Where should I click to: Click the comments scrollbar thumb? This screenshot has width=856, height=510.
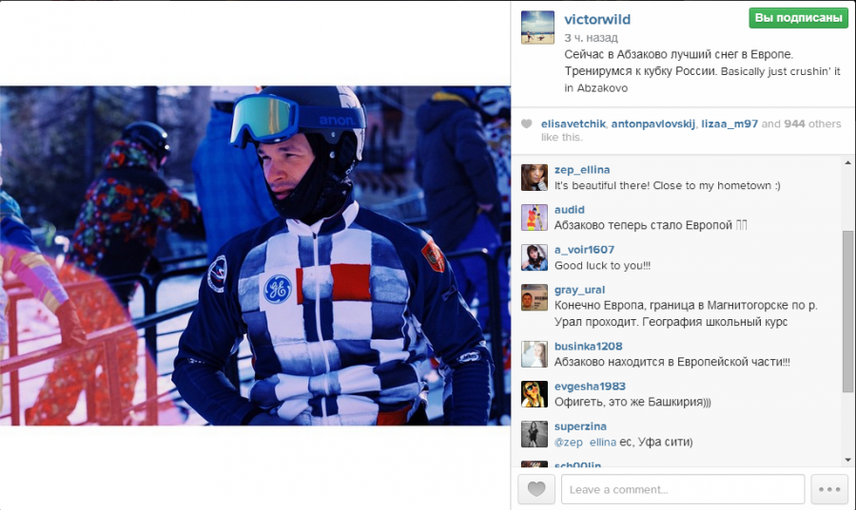[x=847, y=312]
